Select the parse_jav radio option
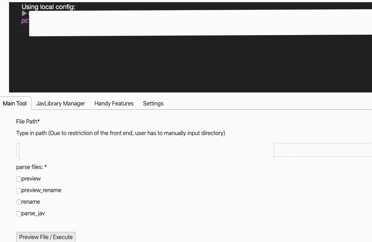Viewport: 372px width, 242px height. click(x=18, y=214)
